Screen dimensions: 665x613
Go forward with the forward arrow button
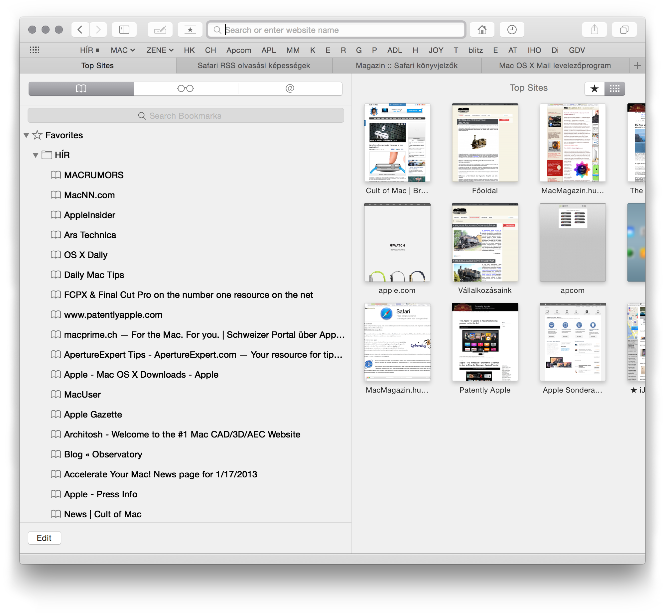pyautogui.click(x=98, y=30)
